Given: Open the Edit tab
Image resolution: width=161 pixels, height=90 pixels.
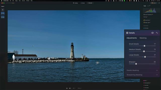Looking at the screenshot, I should [x=90, y=3].
